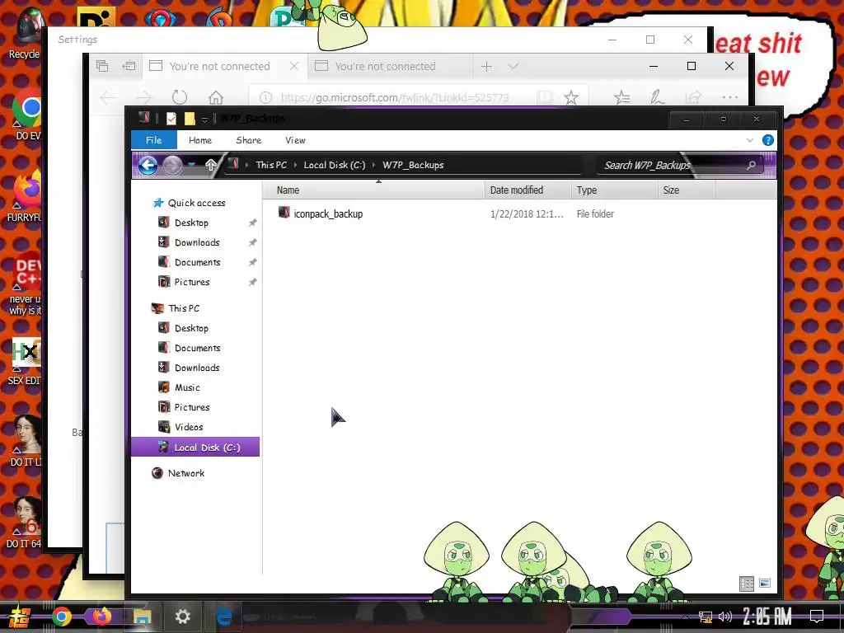Go up one folder level arrow

pyautogui.click(x=210, y=165)
